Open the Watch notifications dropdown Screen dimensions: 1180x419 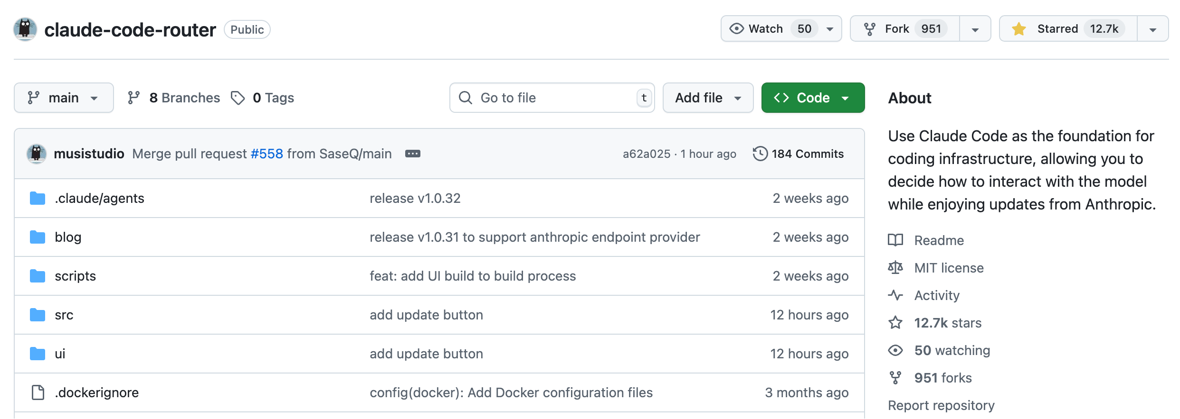point(781,29)
